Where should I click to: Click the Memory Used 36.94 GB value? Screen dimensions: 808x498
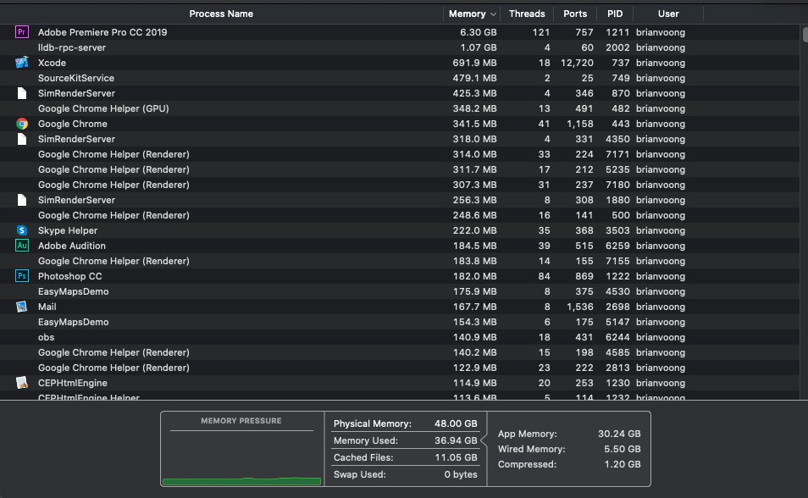pyautogui.click(x=456, y=440)
